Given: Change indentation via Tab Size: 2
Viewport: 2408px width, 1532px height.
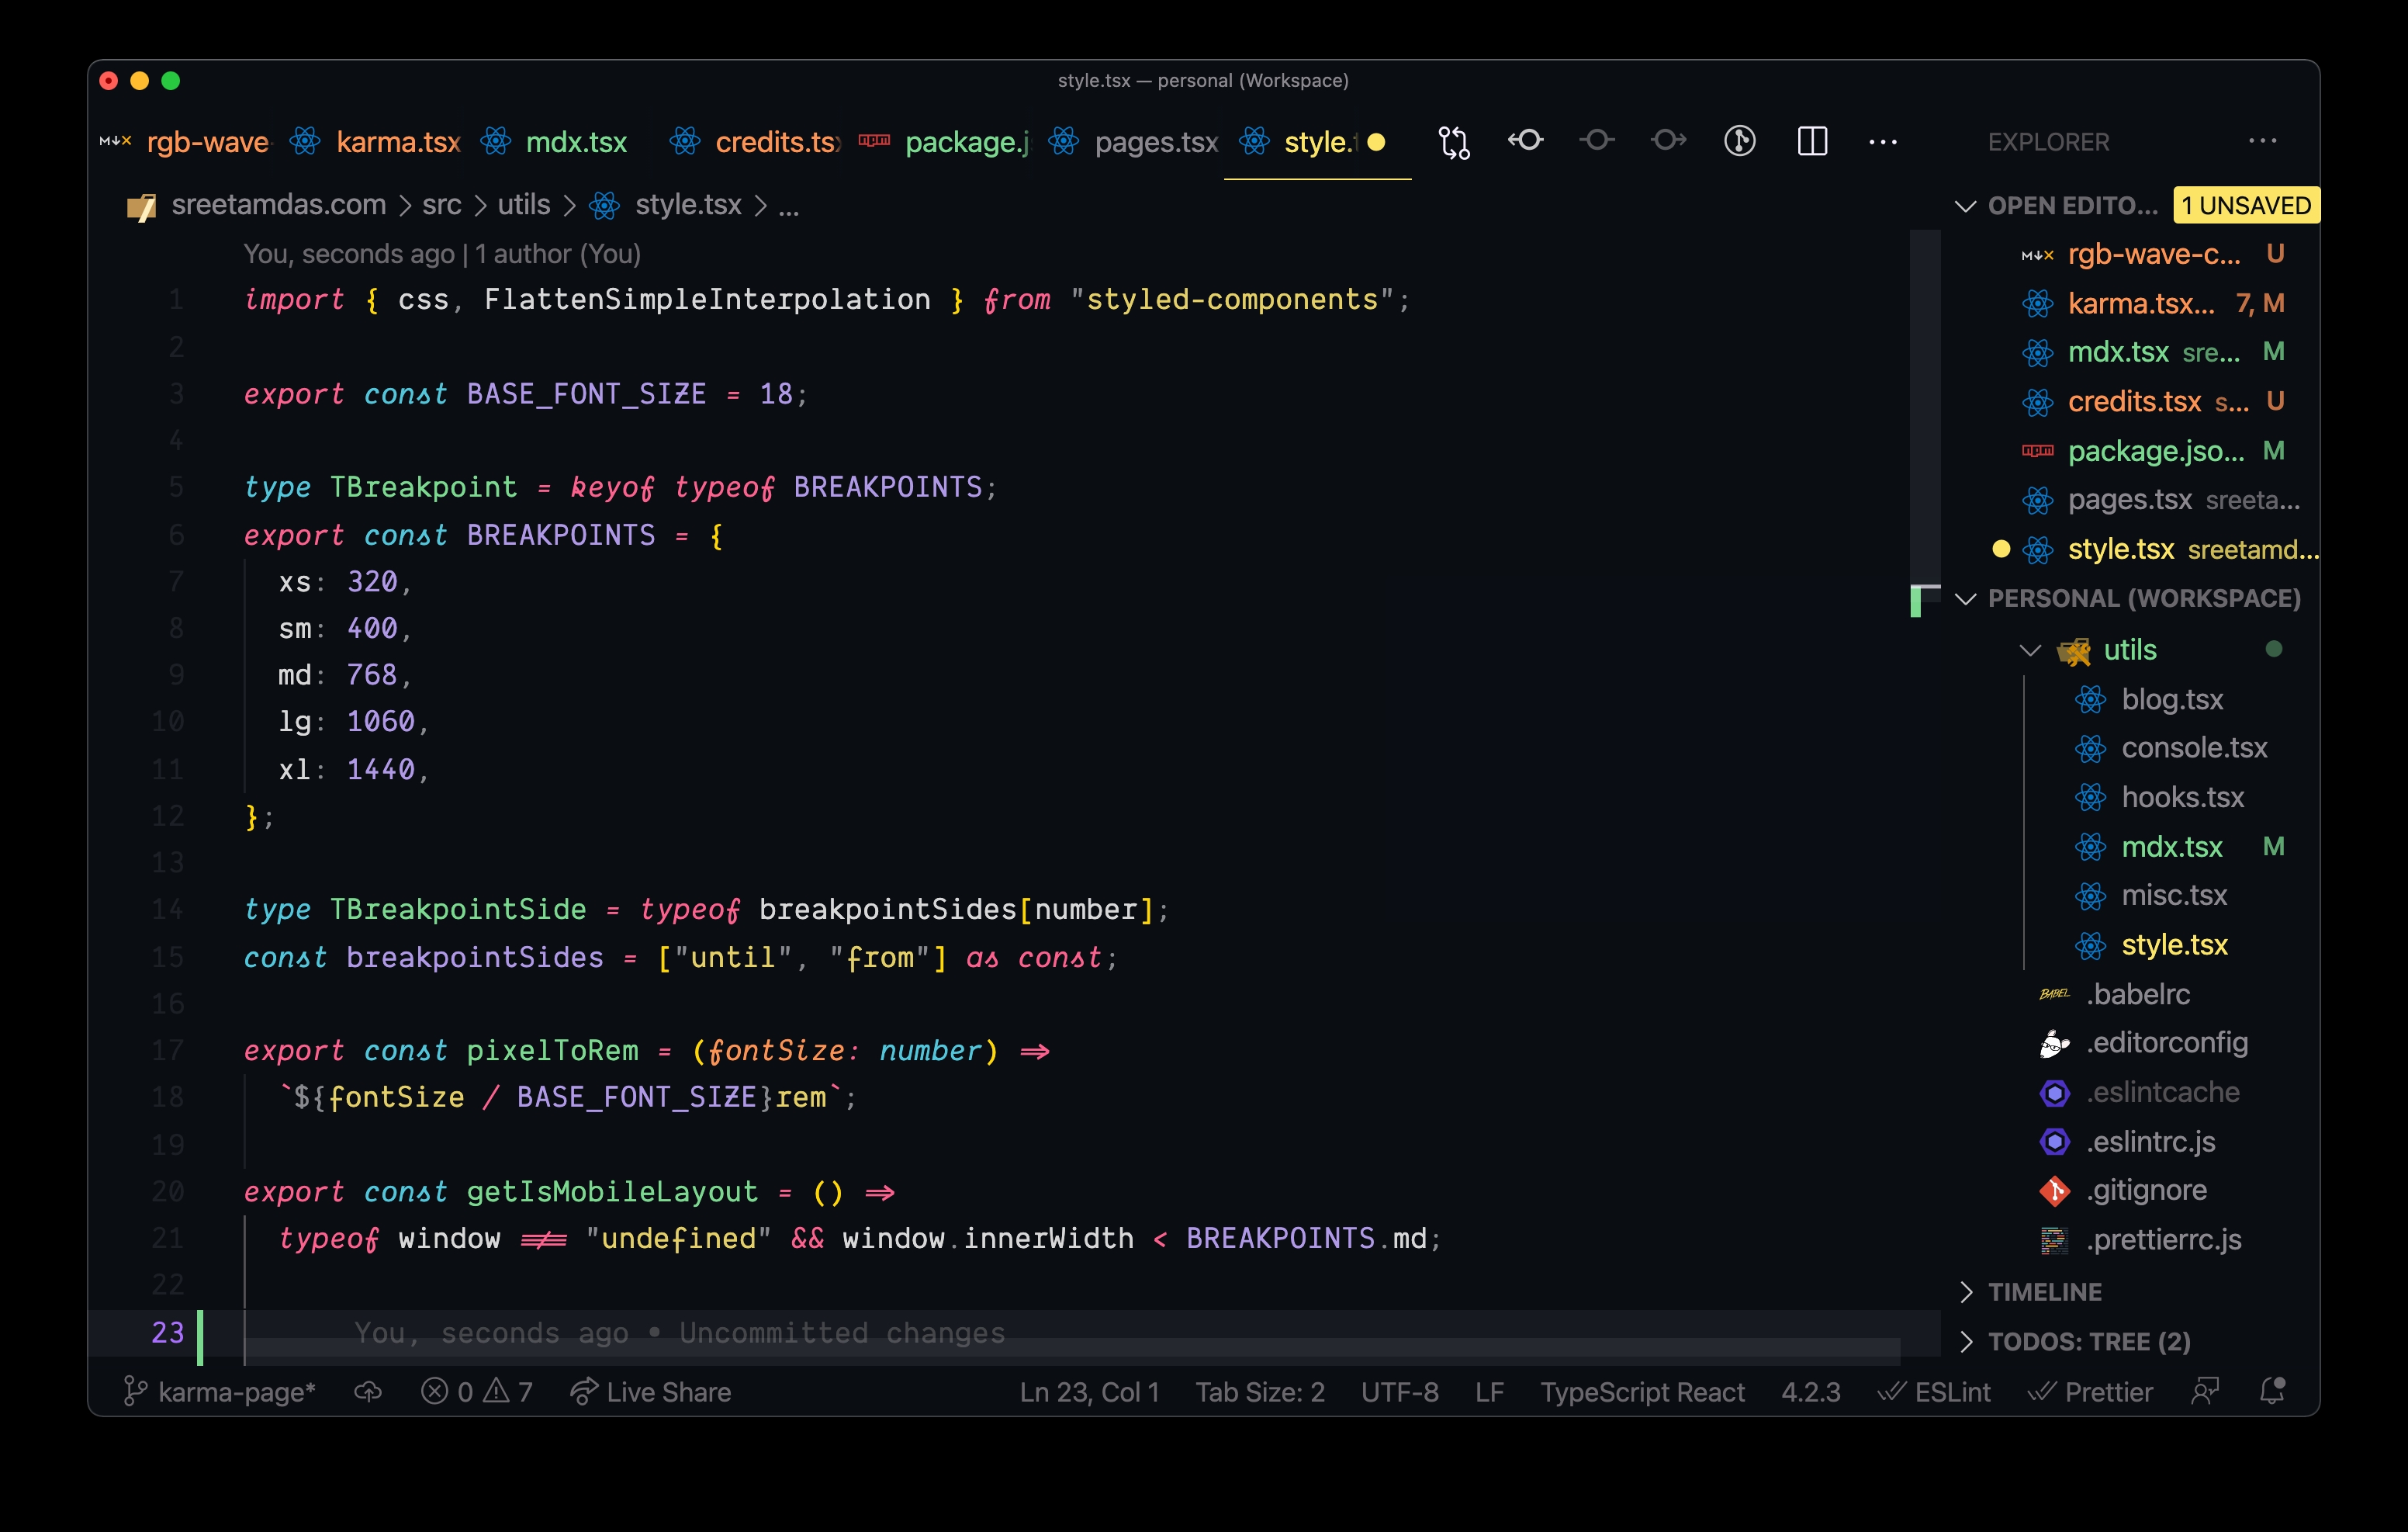Looking at the screenshot, I should 1260,1392.
